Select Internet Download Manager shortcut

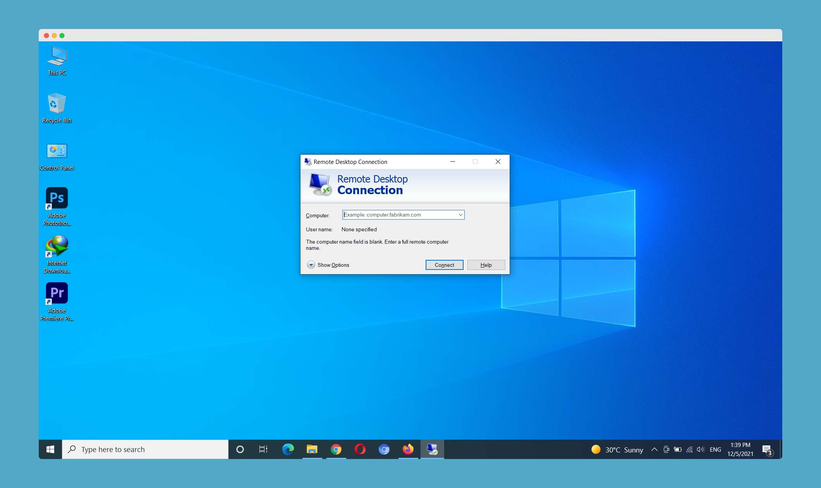pos(57,254)
